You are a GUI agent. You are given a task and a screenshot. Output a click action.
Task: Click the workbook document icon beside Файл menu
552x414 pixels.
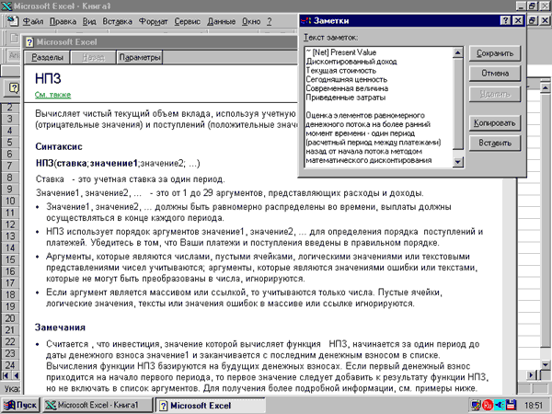pos(13,21)
